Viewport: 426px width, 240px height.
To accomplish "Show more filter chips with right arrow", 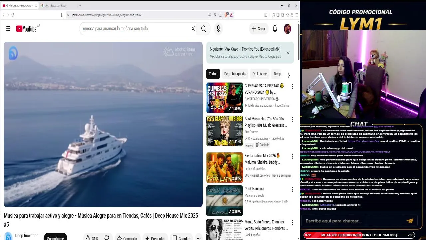I will click(x=289, y=75).
